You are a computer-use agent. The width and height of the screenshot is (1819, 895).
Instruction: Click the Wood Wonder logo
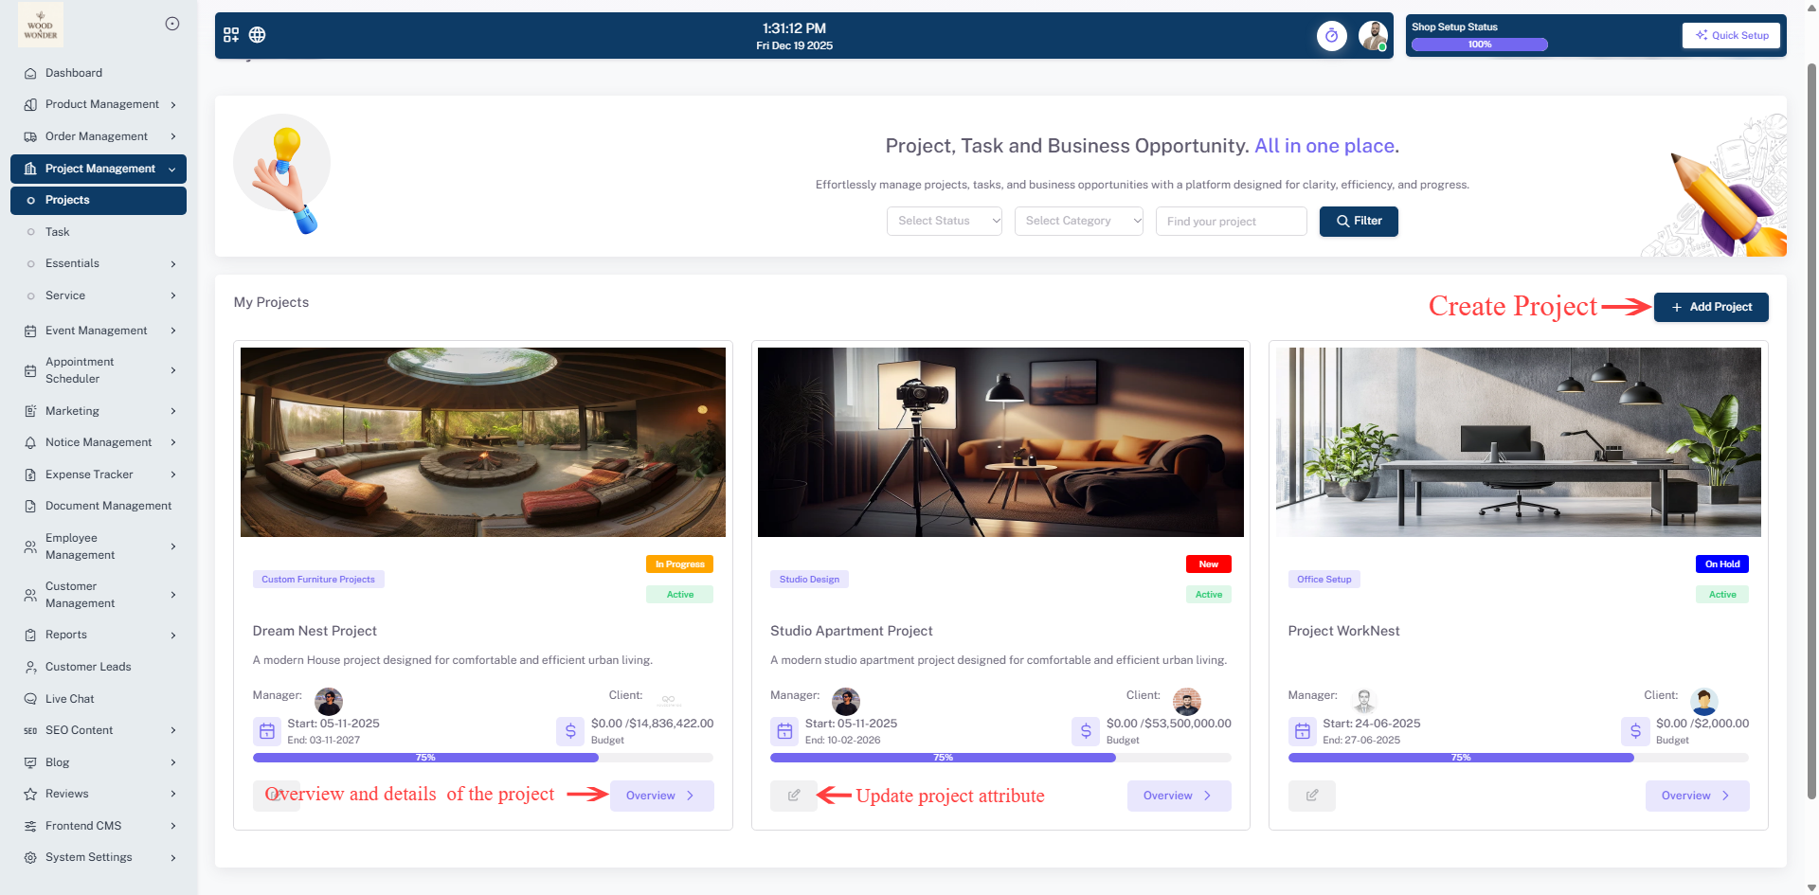[41, 26]
